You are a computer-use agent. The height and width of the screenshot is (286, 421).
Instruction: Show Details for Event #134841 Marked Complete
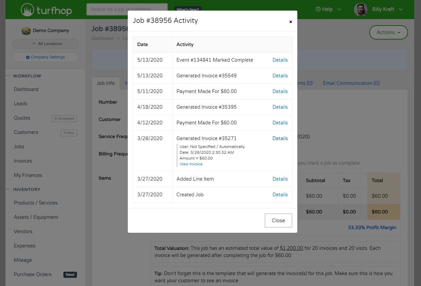point(280,60)
